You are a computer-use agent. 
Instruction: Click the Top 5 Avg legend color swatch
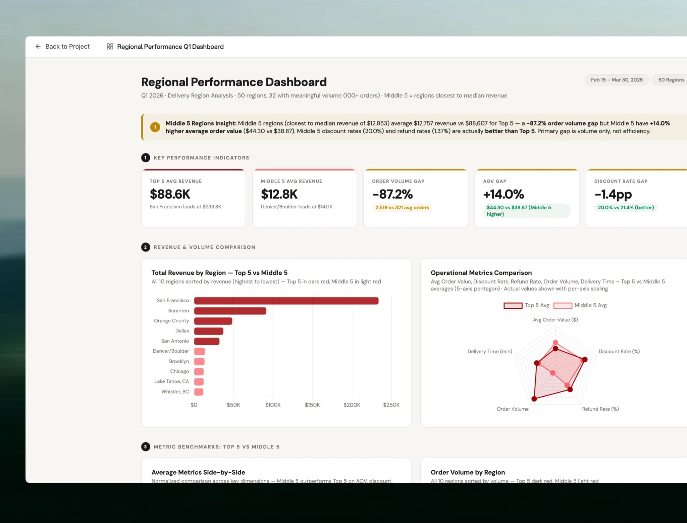click(x=513, y=306)
